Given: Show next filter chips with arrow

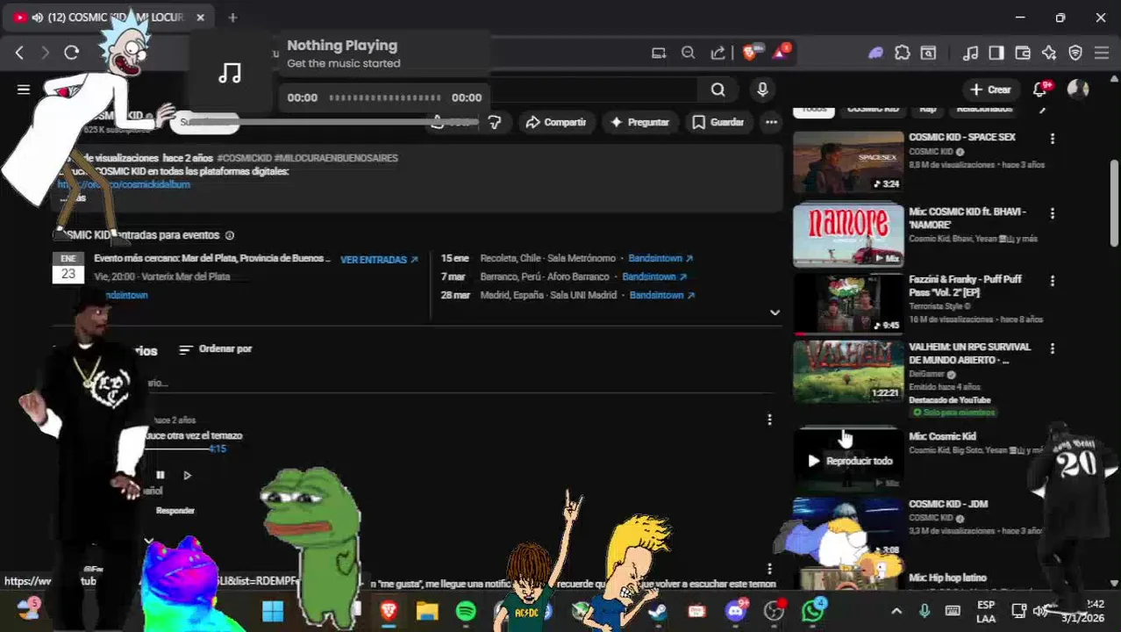Looking at the screenshot, I should click(1041, 110).
